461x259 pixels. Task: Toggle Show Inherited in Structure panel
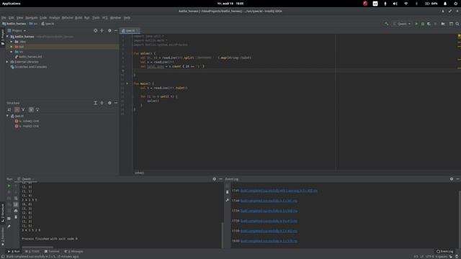pyautogui.click(x=23, y=109)
